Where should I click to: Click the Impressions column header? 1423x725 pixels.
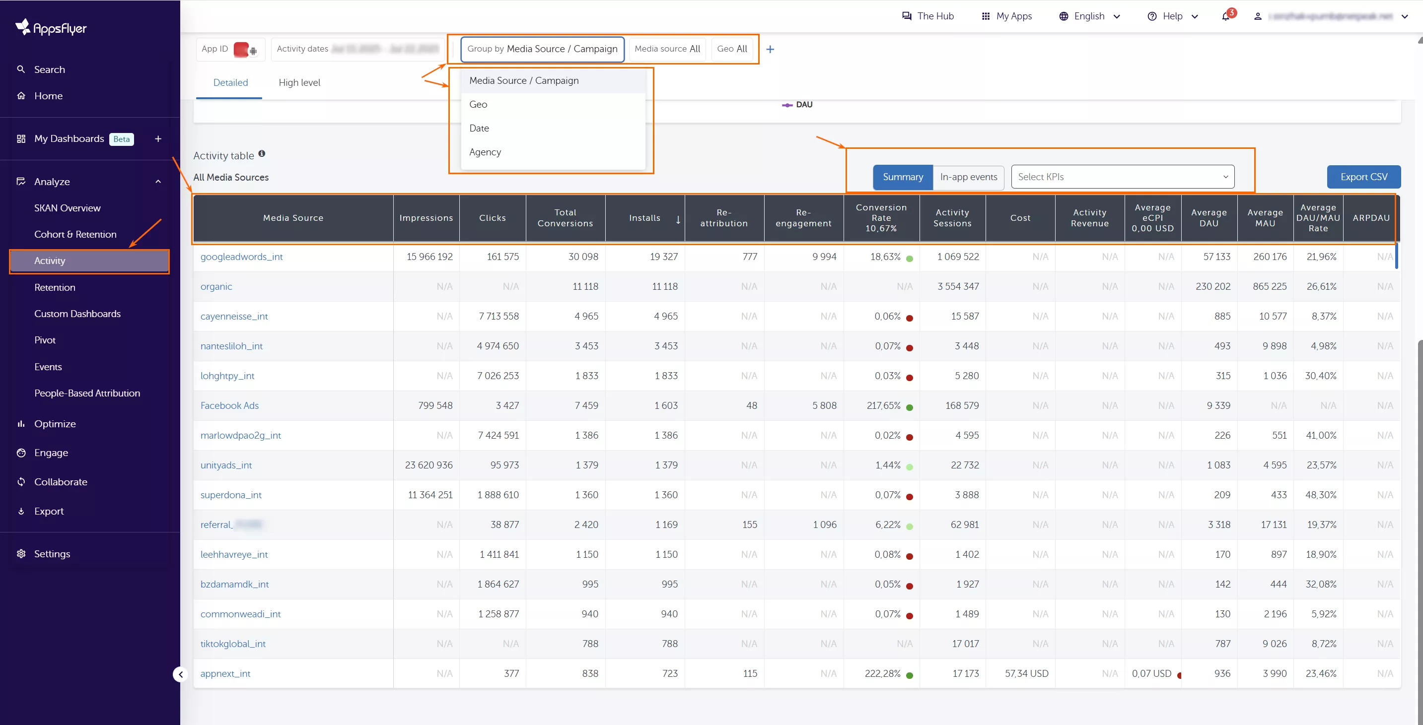[x=426, y=218]
